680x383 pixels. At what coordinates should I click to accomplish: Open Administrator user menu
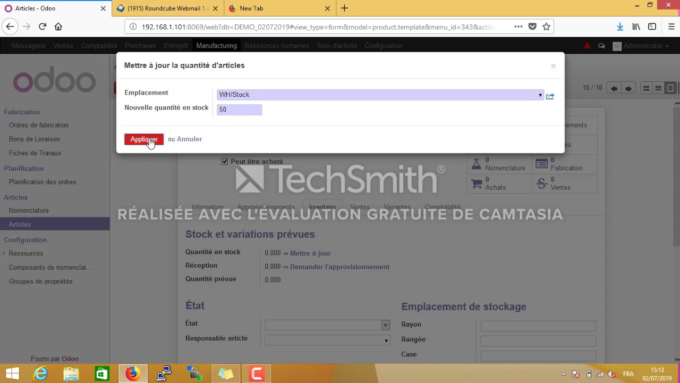(641, 46)
